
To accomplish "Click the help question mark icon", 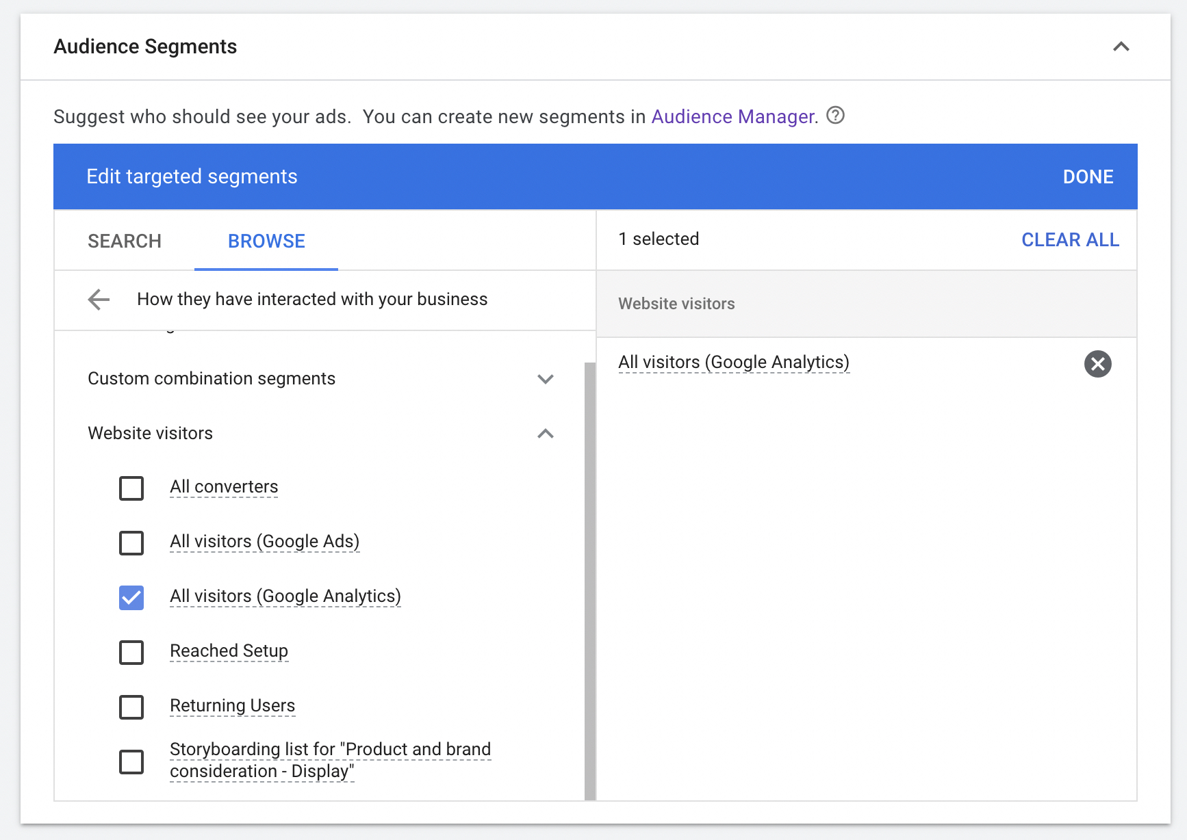I will (835, 115).
